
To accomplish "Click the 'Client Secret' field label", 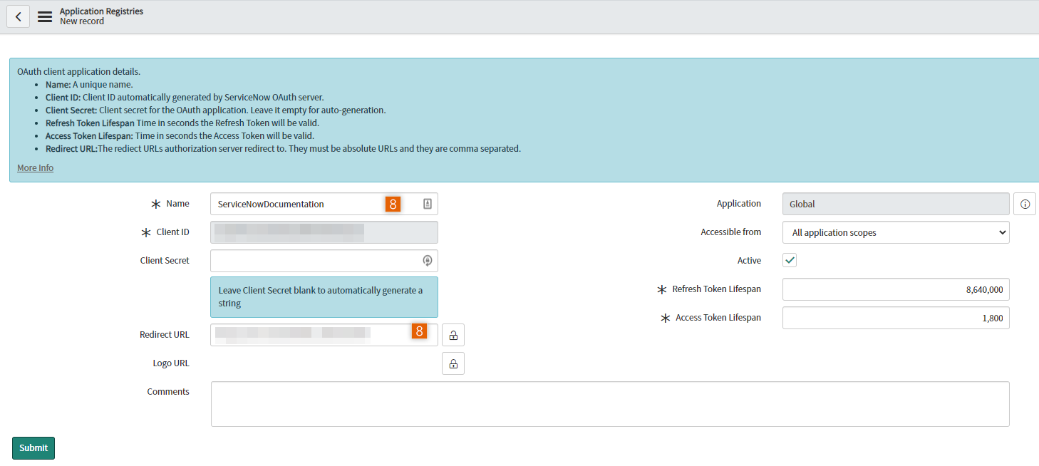I will click(x=165, y=261).
